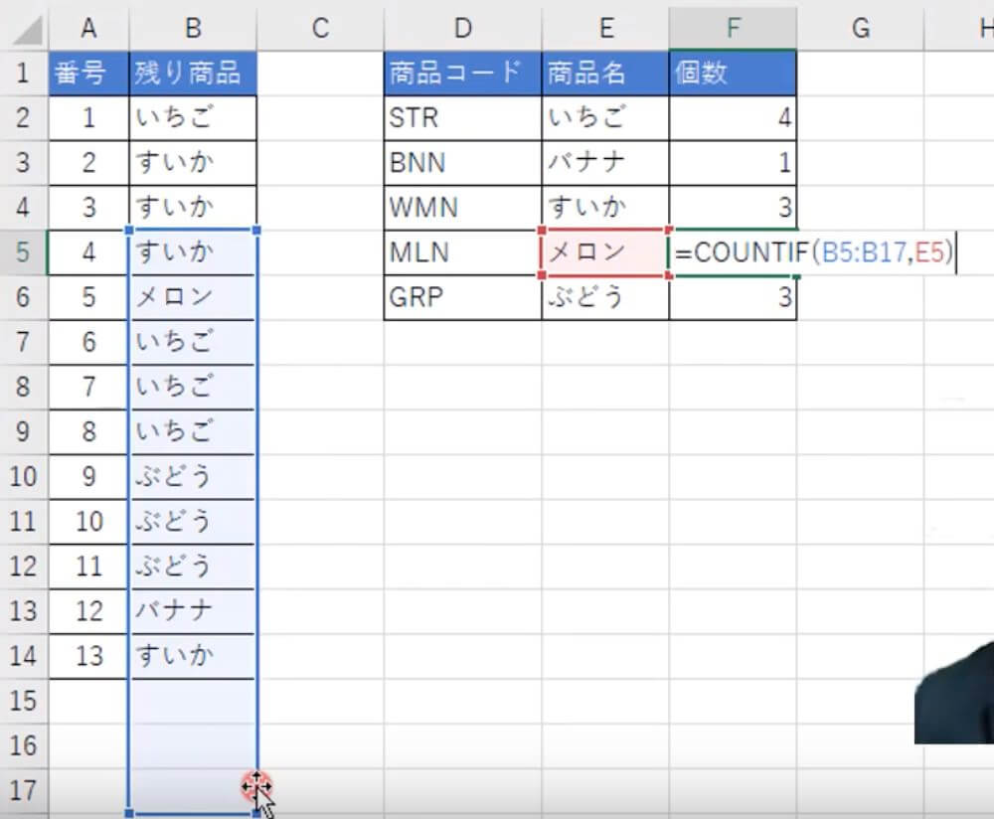The image size is (994, 819).
Task: Select column G header
Action: [860, 28]
